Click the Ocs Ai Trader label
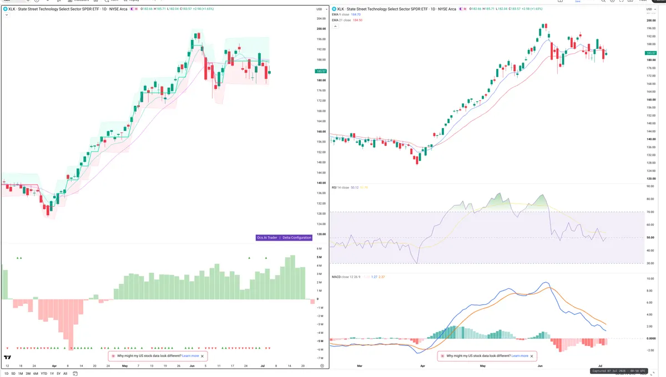 click(x=268, y=238)
